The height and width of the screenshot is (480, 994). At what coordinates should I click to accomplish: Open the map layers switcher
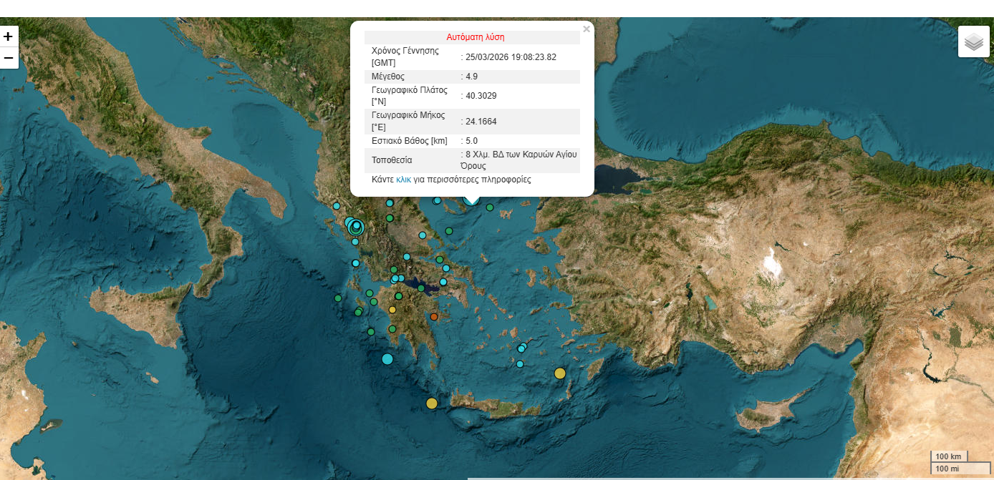coord(973,42)
